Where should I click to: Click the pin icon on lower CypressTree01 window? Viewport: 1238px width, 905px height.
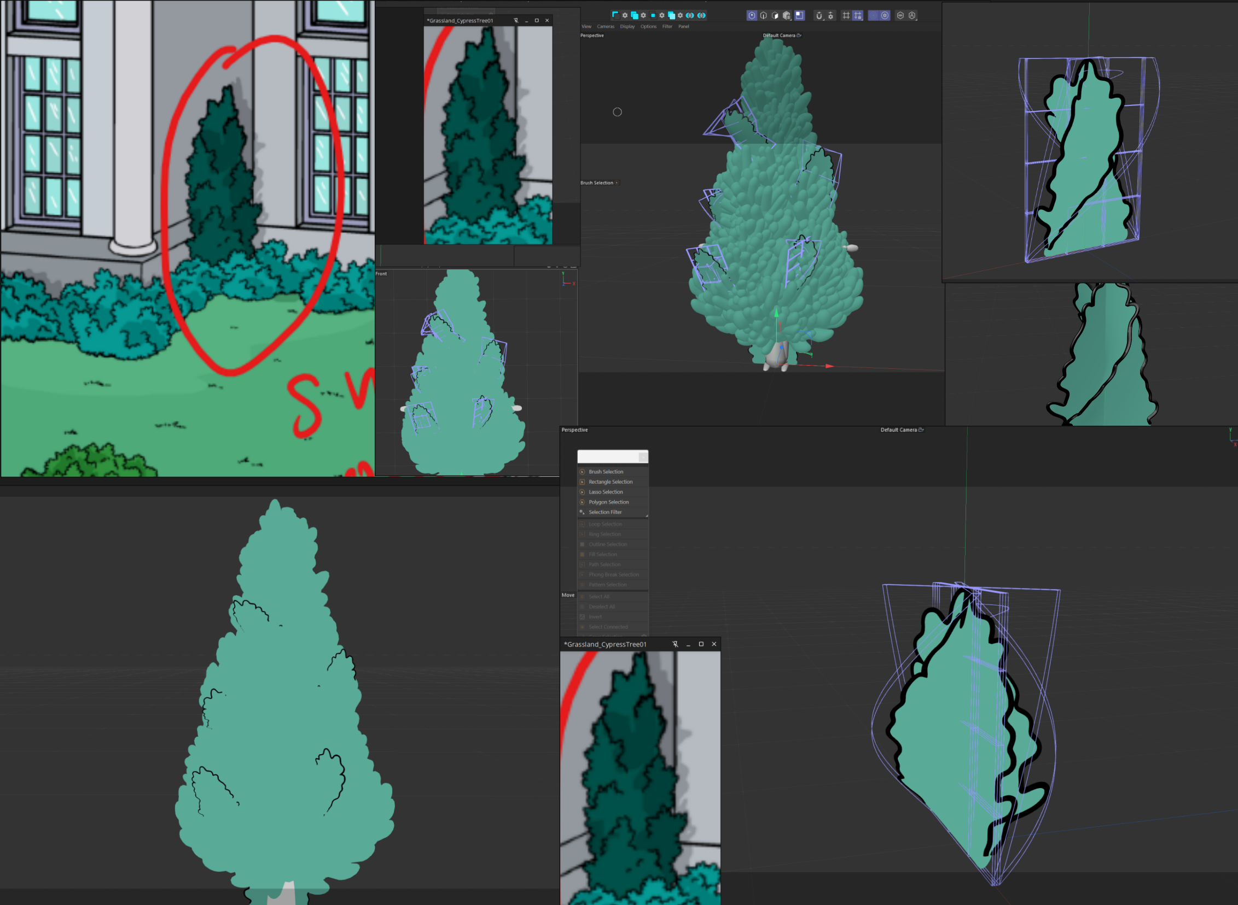click(x=675, y=644)
